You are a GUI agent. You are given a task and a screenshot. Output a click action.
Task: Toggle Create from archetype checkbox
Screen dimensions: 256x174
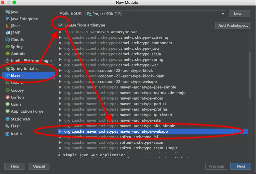pyautogui.click(x=61, y=25)
